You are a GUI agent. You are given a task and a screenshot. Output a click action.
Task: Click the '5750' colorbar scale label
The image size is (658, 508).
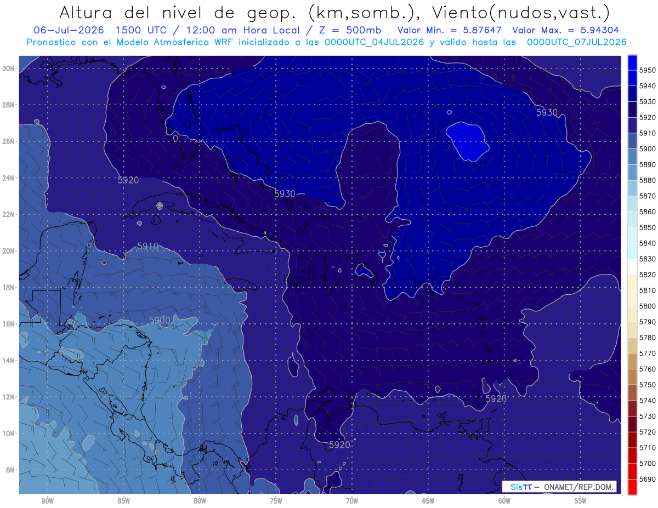pos(648,385)
